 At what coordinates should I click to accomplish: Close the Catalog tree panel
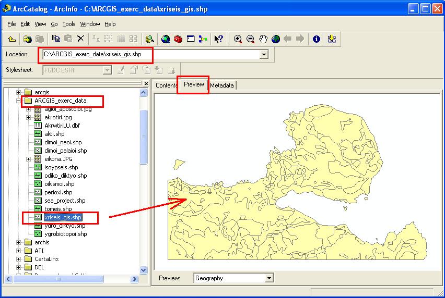click(x=146, y=83)
